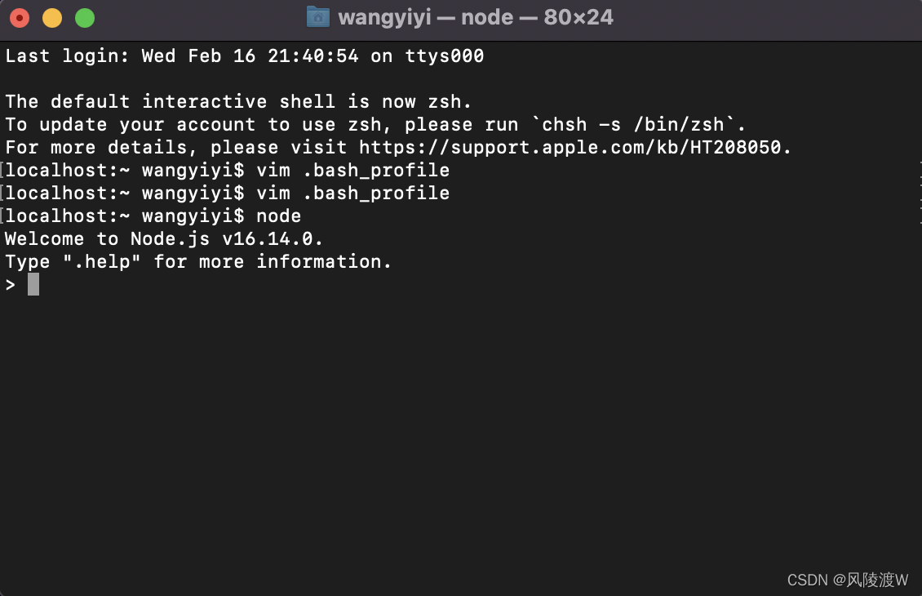Click the node command line
This screenshot has width=922, height=596.
(153, 216)
